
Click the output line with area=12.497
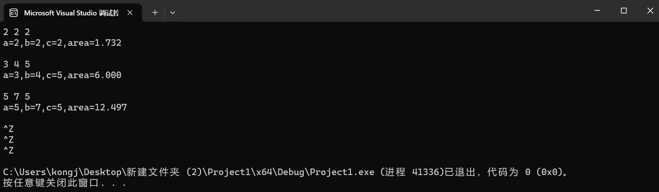65,107
